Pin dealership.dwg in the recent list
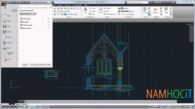Image resolution: width=195 pixels, height=109 pixels. point(49,25)
